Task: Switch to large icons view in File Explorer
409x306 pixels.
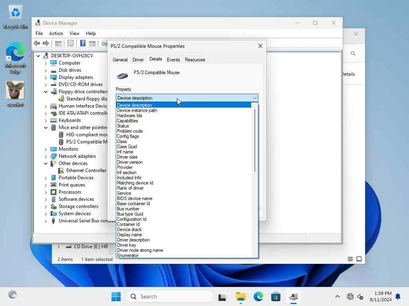Action: click(x=359, y=259)
